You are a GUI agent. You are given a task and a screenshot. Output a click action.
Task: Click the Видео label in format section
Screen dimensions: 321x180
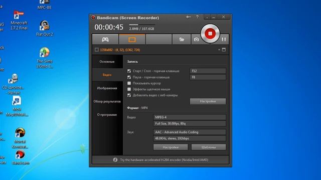point(131,117)
